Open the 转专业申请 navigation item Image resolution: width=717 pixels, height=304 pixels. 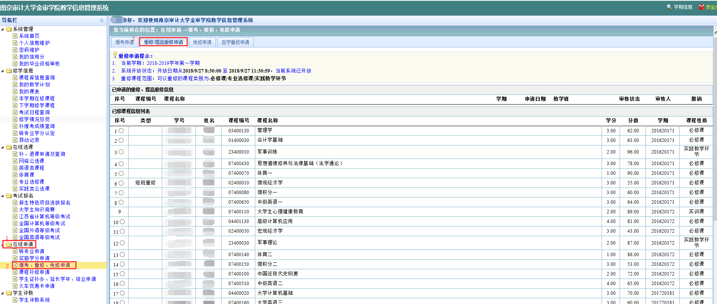(32, 251)
